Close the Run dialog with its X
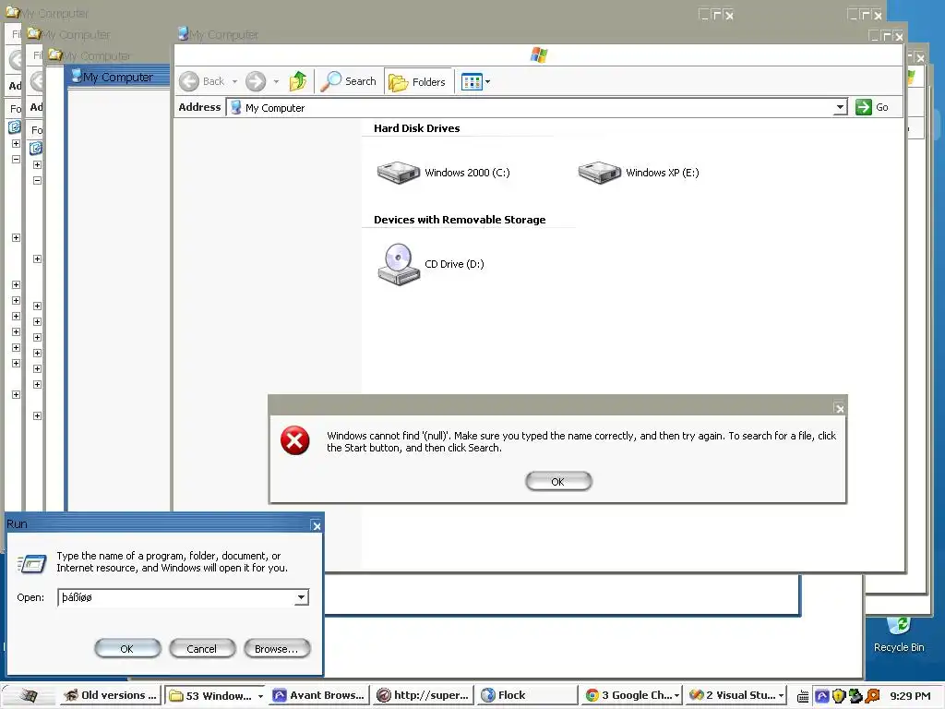Viewport: 945px width, 709px height. tap(317, 525)
